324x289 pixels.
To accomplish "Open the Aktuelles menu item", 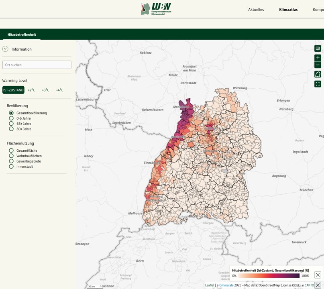I will coord(256,10).
